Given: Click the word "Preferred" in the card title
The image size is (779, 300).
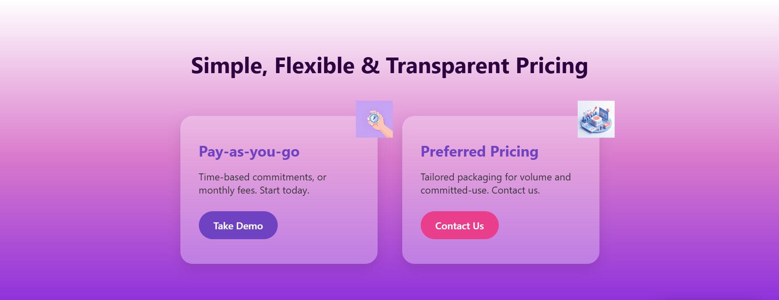Looking at the screenshot, I should tap(453, 152).
